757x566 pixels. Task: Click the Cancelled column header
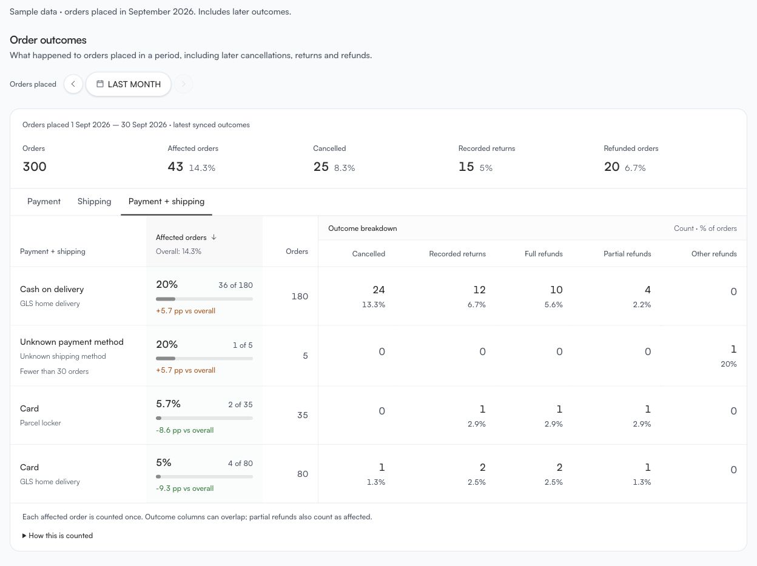(x=369, y=254)
